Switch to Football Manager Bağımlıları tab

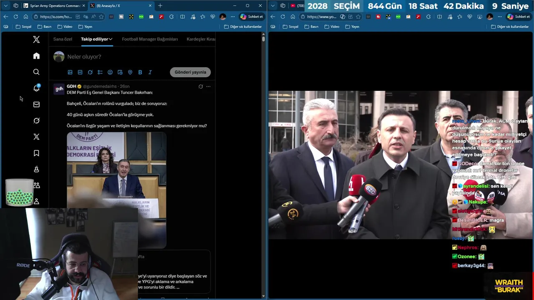[150, 39]
